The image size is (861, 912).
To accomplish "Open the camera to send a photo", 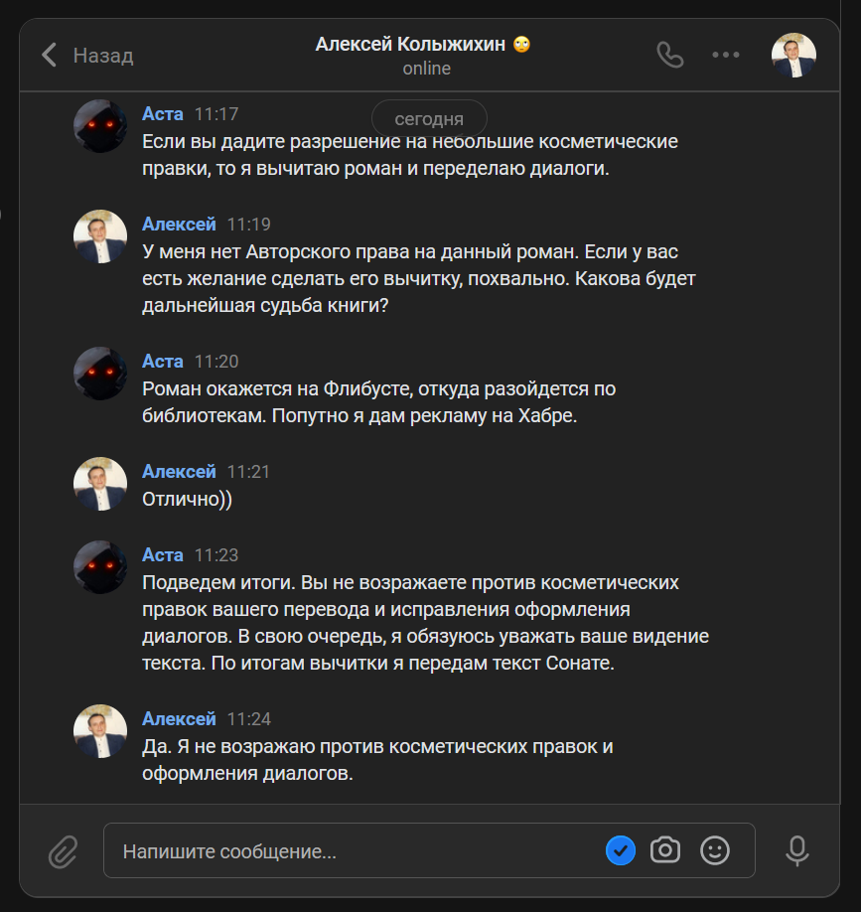I will click(x=665, y=850).
